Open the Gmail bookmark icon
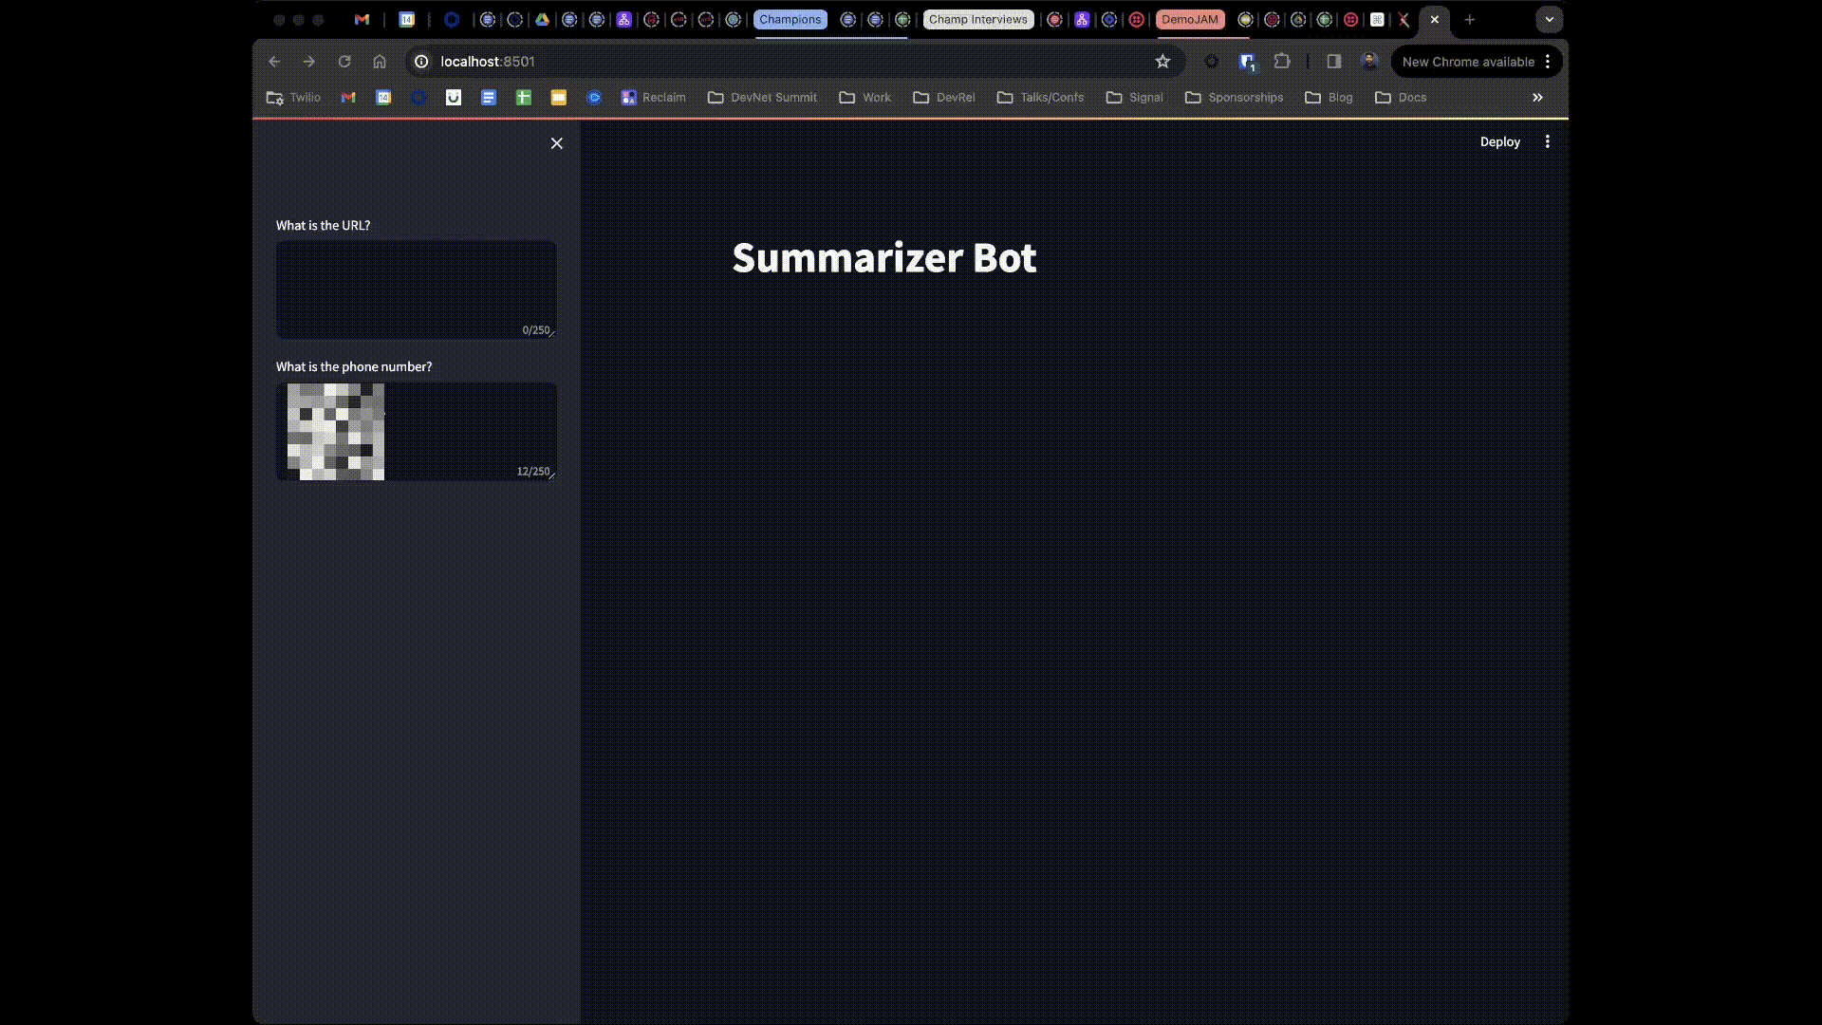Image resolution: width=1822 pixels, height=1025 pixels. 348,98
